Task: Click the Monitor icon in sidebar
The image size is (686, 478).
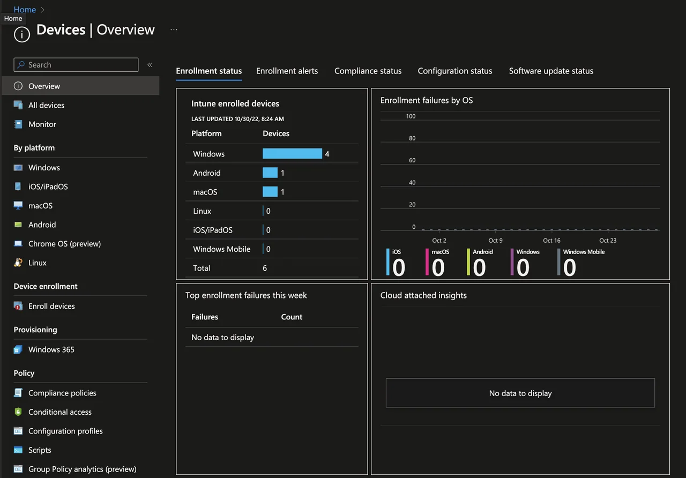Action: tap(18, 124)
